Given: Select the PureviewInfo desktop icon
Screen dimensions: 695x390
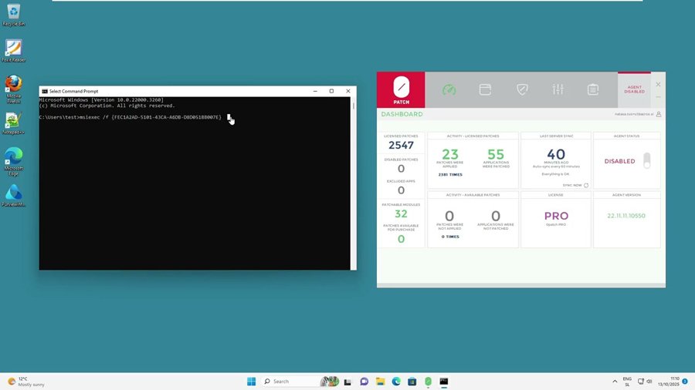Looking at the screenshot, I should [x=14, y=196].
